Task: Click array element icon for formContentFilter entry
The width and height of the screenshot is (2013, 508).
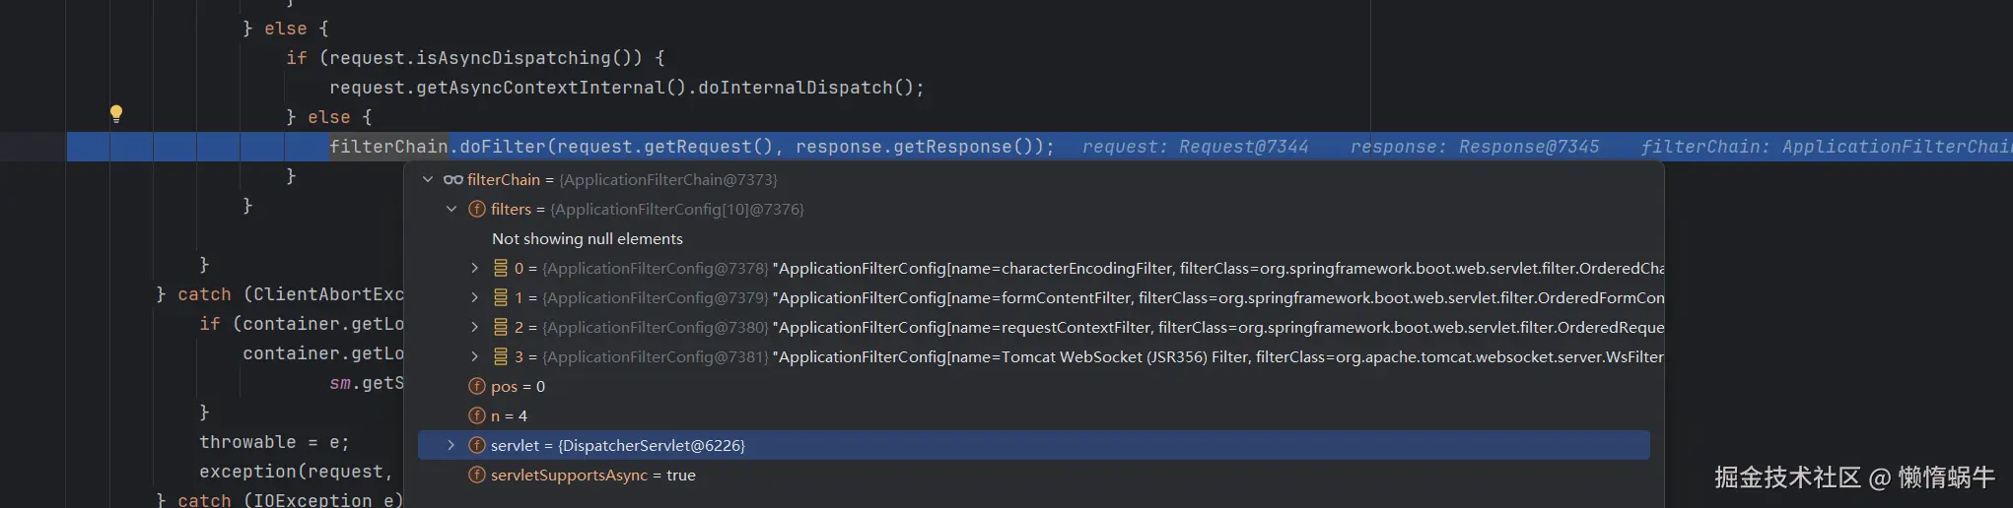Action: (x=501, y=298)
